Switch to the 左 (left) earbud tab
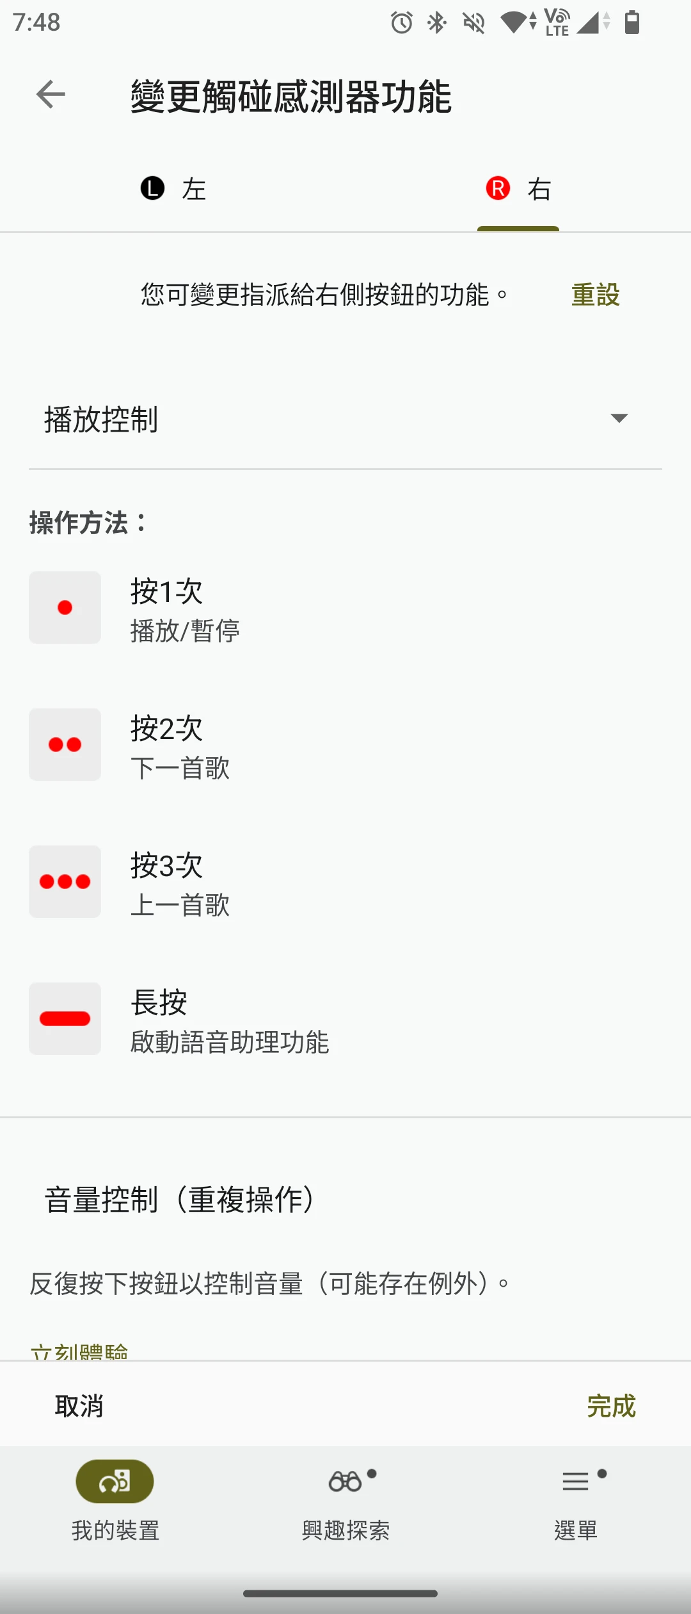The width and height of the screenshot is (691, 1614). [173, 189]
